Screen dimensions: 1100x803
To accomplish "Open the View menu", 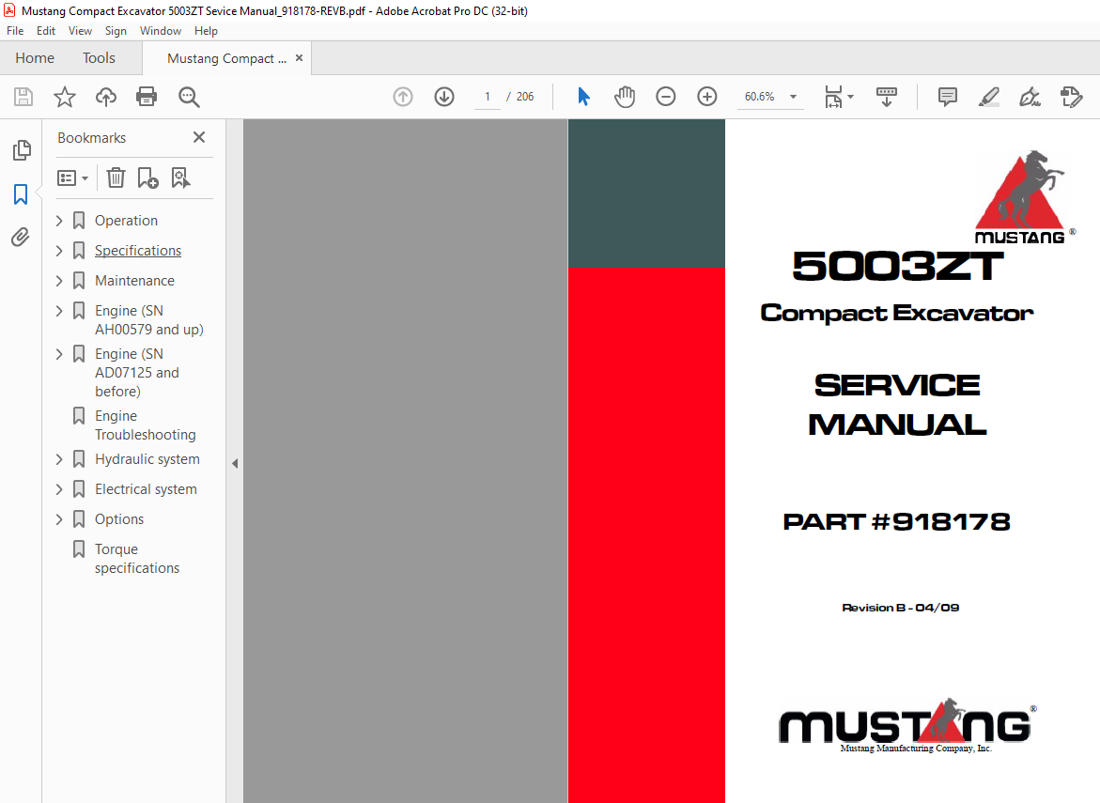I will pos(80,31).
